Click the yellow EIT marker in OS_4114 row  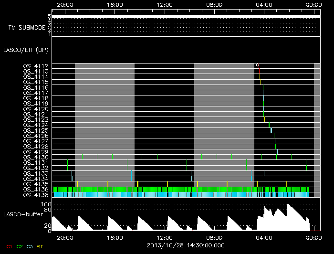[260, 76]
